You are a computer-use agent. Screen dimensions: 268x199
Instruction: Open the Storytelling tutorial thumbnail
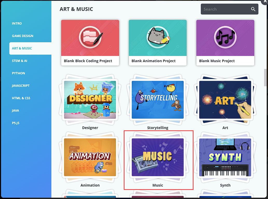point(158,100)
